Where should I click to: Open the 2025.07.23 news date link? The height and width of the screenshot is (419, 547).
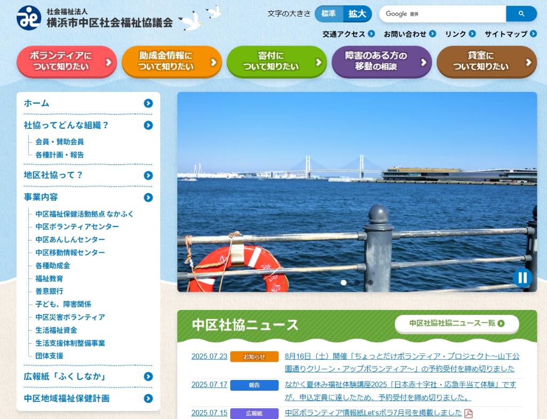pos(209,356)
